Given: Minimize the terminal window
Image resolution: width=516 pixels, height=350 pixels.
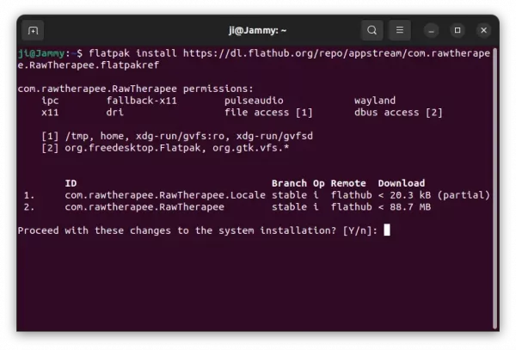Looking at the screenshot, I should coord(431,31).
